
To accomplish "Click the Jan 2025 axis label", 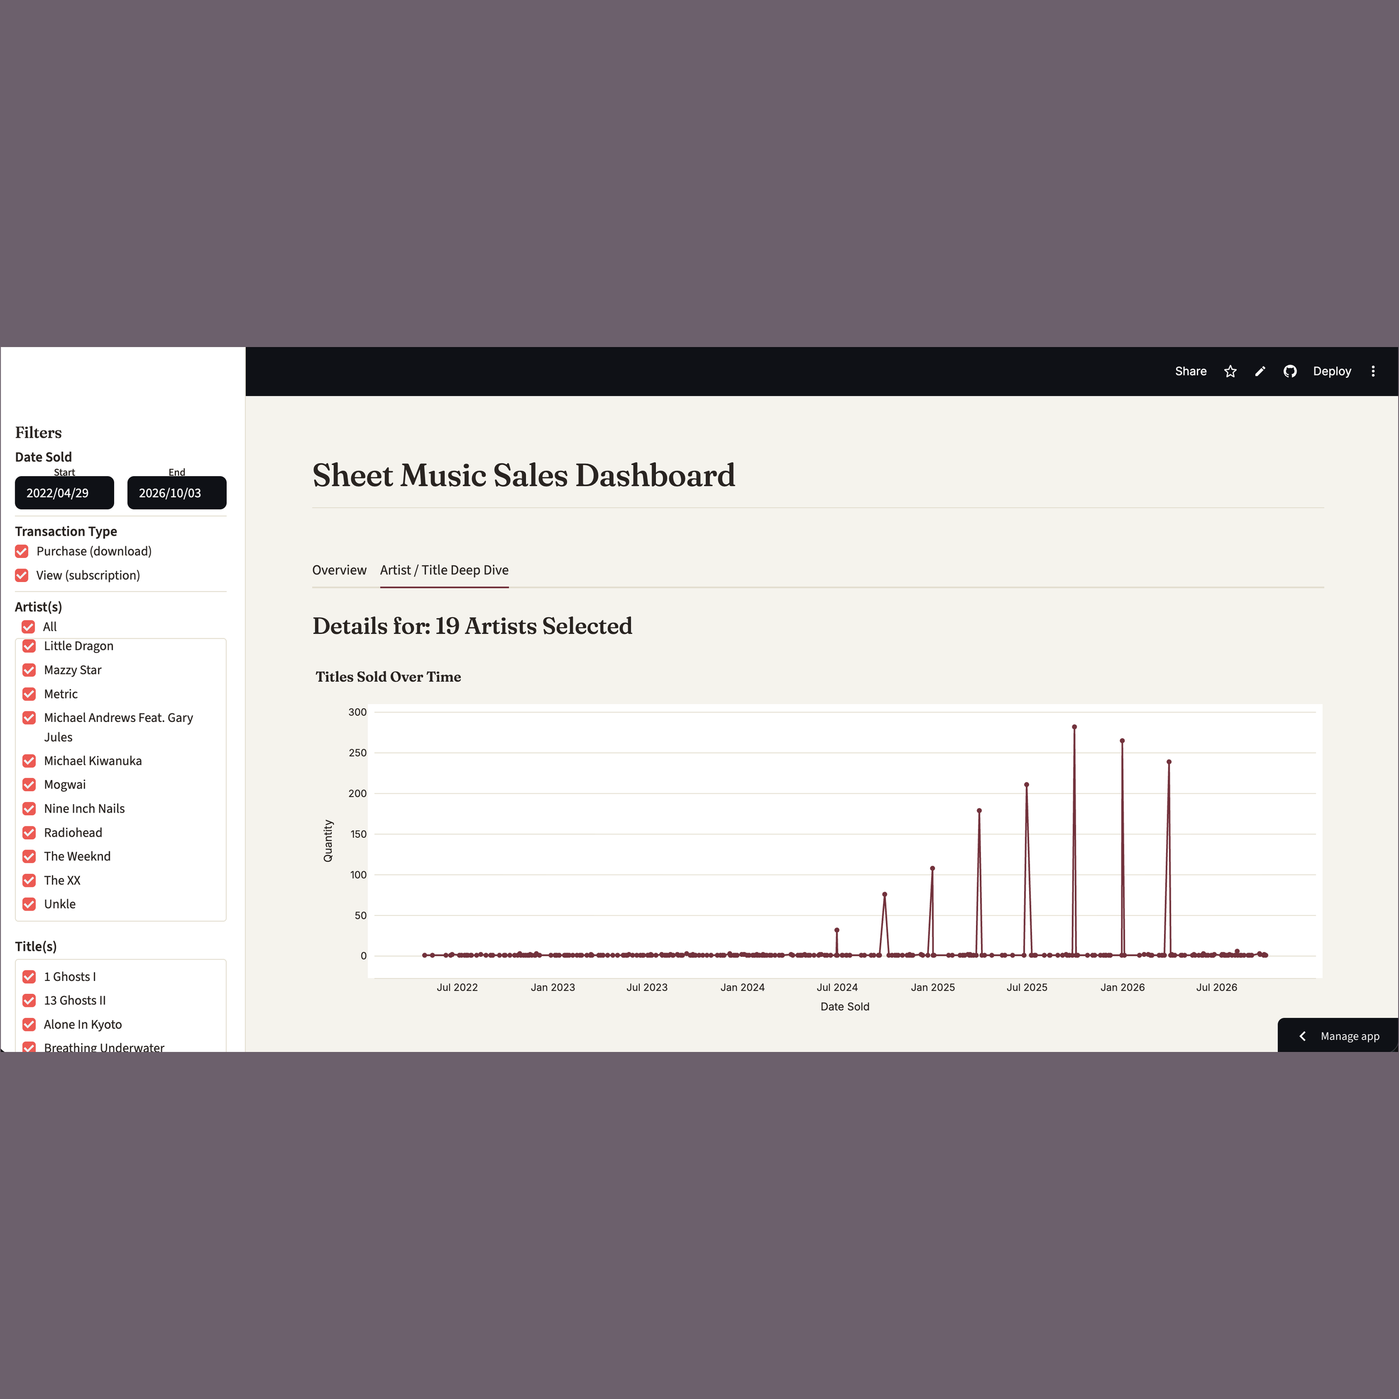I will 933,988.
